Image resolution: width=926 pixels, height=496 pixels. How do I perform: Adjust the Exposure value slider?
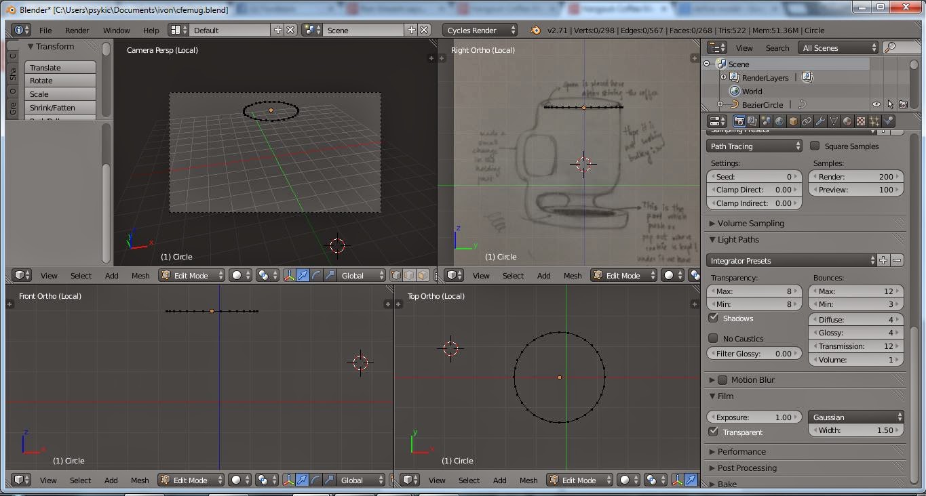click(x=754, y=417)
